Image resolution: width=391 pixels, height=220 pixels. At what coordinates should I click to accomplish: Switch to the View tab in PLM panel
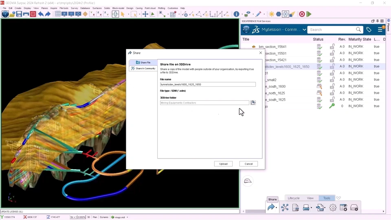coord(310,198)
